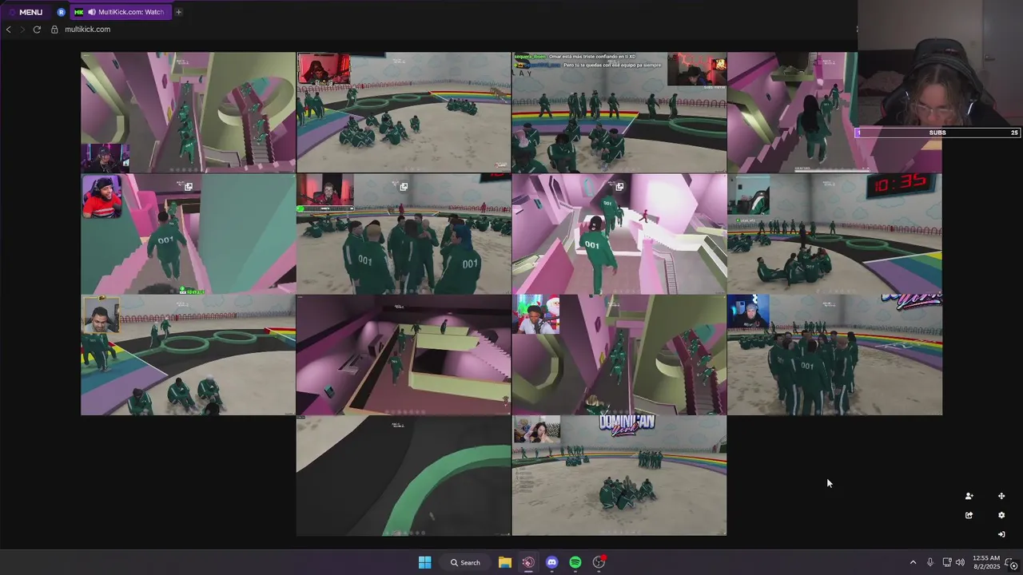Click the rearrange streams arrows icon
This screenshot has width=1023, height=575.
[1001, 496]
